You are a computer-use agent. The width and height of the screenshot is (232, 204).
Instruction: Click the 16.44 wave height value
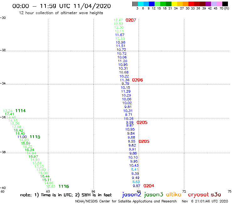45,176
